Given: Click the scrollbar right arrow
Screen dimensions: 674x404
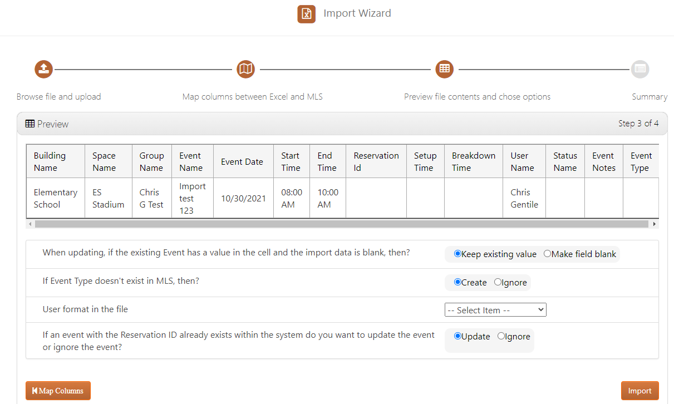Looking at the screenshot, I should (655, 224).
